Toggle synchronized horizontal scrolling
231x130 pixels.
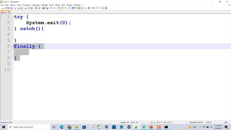coord(62,8)
